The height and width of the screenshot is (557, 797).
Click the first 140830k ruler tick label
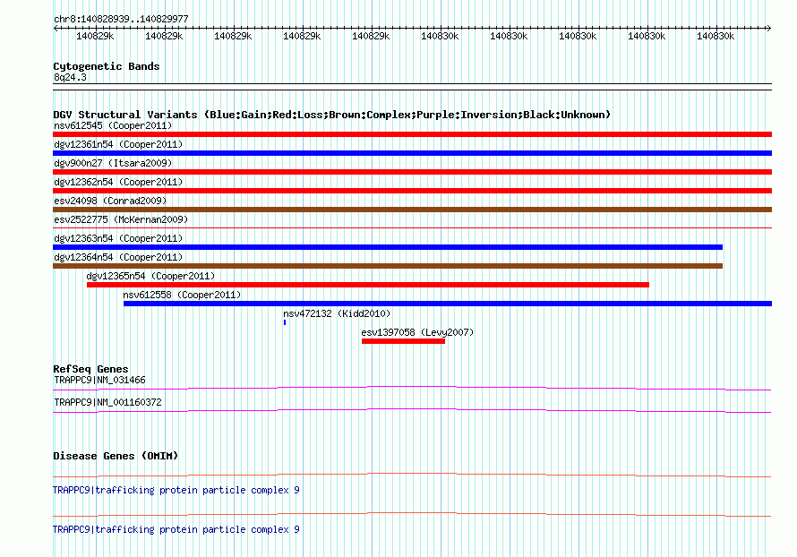tap(440, 36)
